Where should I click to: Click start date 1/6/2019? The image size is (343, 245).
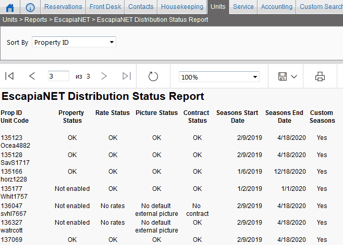coord(250,172)
